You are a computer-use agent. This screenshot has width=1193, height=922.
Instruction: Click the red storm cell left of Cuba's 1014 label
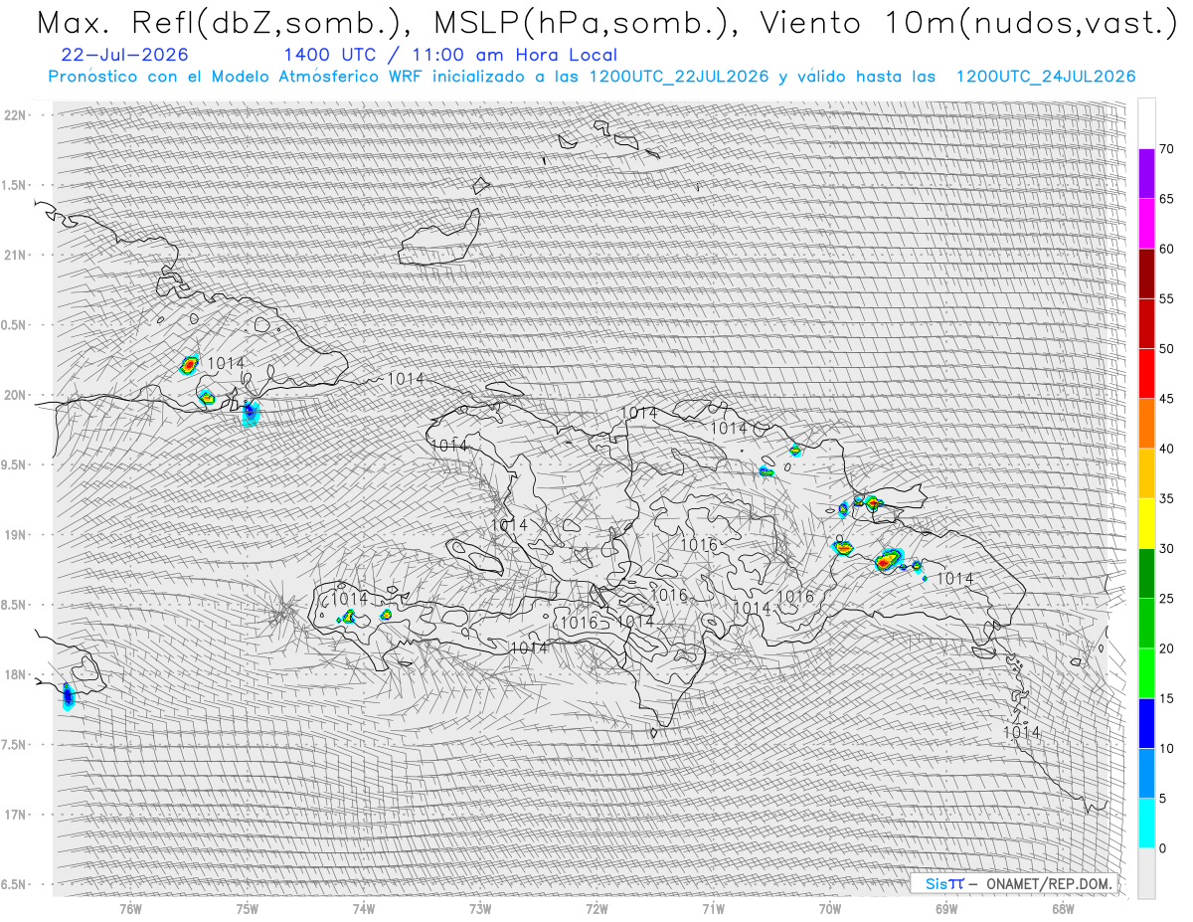pyautogui.click(x=189, y=365)
